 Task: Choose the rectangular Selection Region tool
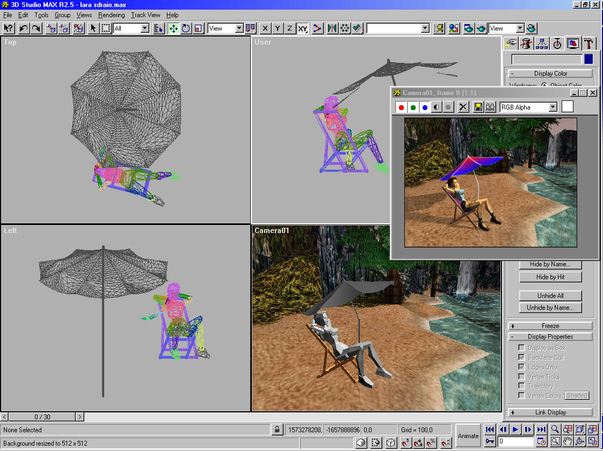click(106, 28)
